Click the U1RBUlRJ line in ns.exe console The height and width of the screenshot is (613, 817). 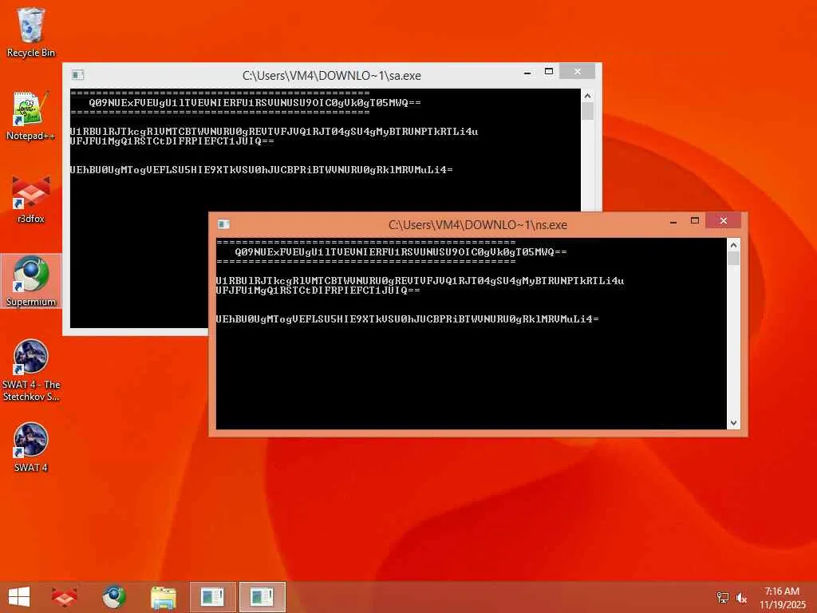click(420, 280)
